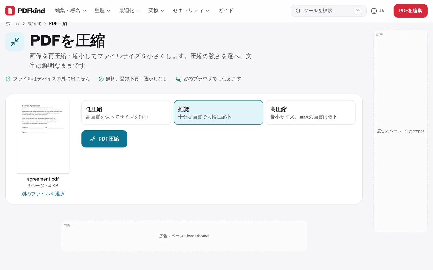This screenshot has height=270, width=433.
Task: Click the shield icon next to ファイルはデバイスの外に出ません
Action: tap(8, 79)
